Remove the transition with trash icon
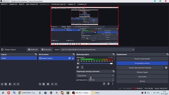 tap(109, 84)
